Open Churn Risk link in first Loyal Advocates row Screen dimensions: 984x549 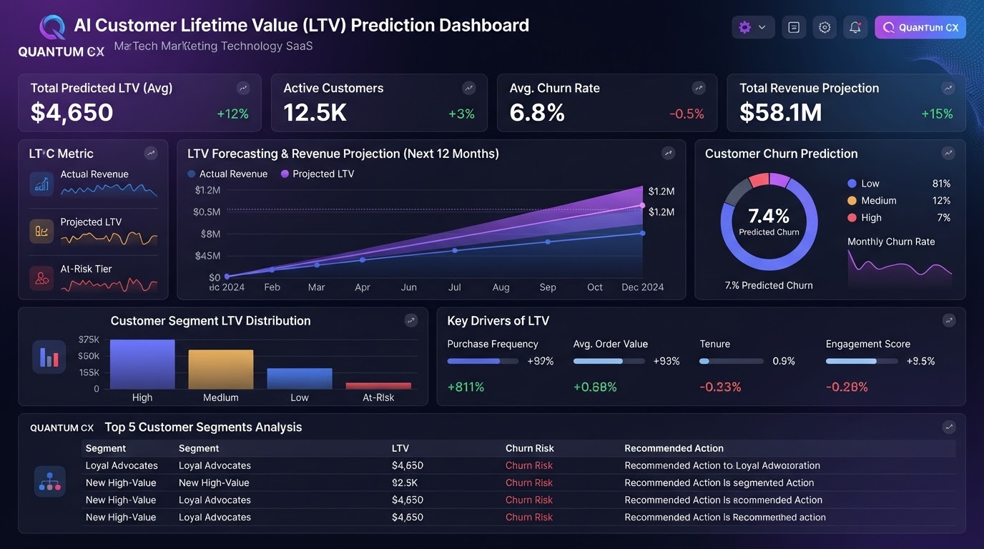coord(529,465)
